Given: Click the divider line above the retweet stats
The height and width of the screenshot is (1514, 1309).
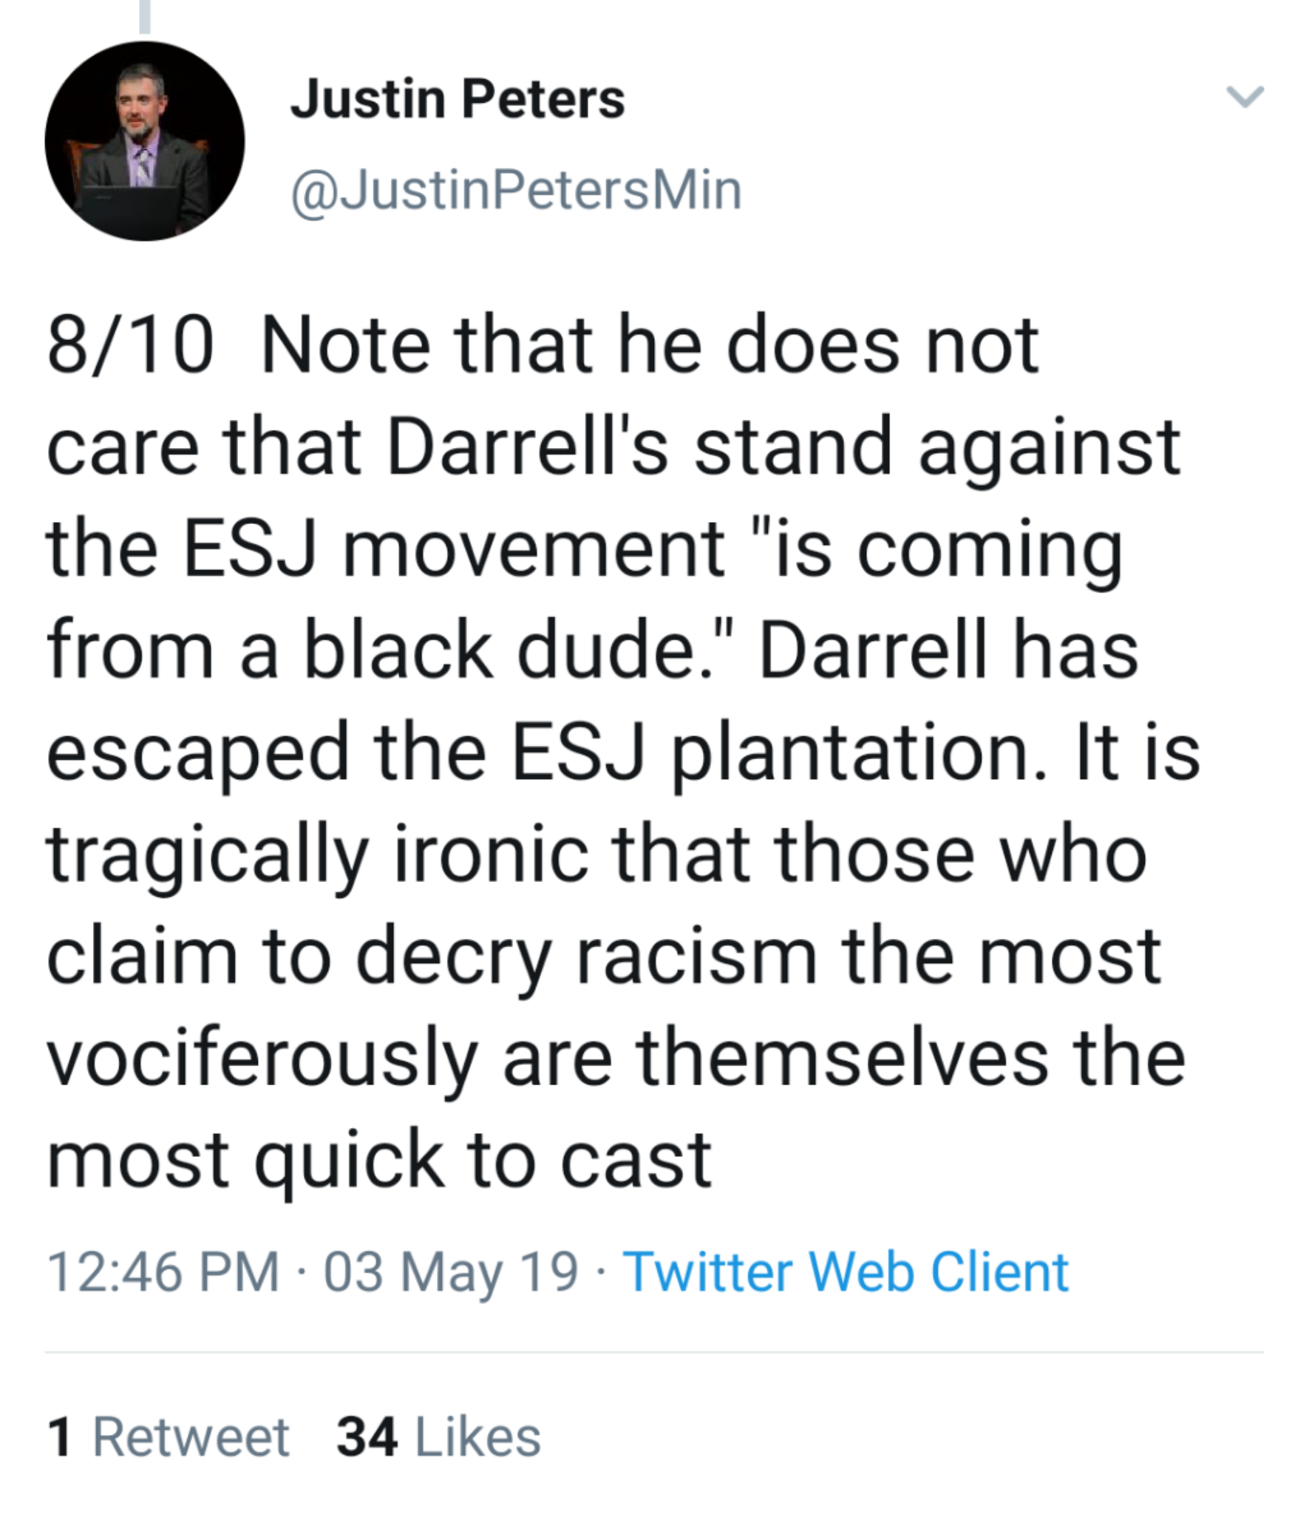Looking at the screenshot, I should coord(653,1352).
